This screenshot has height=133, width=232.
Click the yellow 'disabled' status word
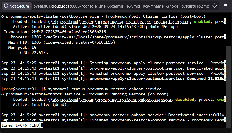click(185, 100)
